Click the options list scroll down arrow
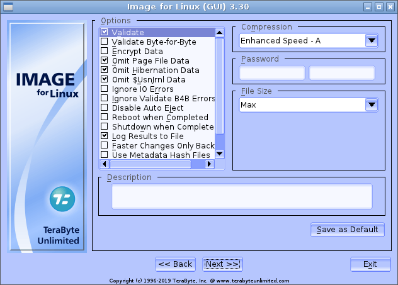Viewport: 398px width, 285px height. pyautogui.click(x=220, y=154)
